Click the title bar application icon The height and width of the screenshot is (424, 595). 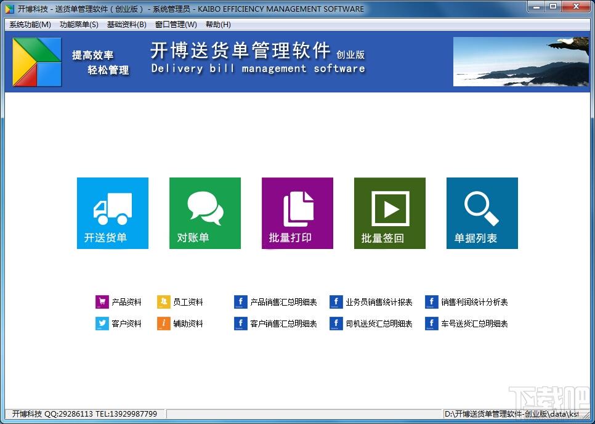9,9
